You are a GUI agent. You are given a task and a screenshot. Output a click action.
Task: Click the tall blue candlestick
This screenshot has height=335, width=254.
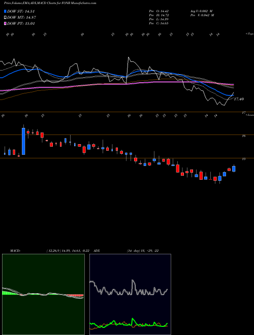tap(23, 141)
